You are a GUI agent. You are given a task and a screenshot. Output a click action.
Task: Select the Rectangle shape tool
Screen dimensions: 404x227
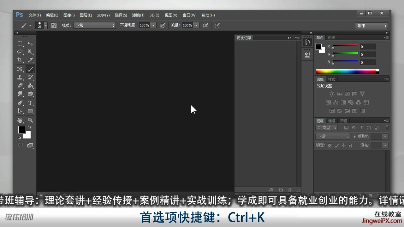30,111
